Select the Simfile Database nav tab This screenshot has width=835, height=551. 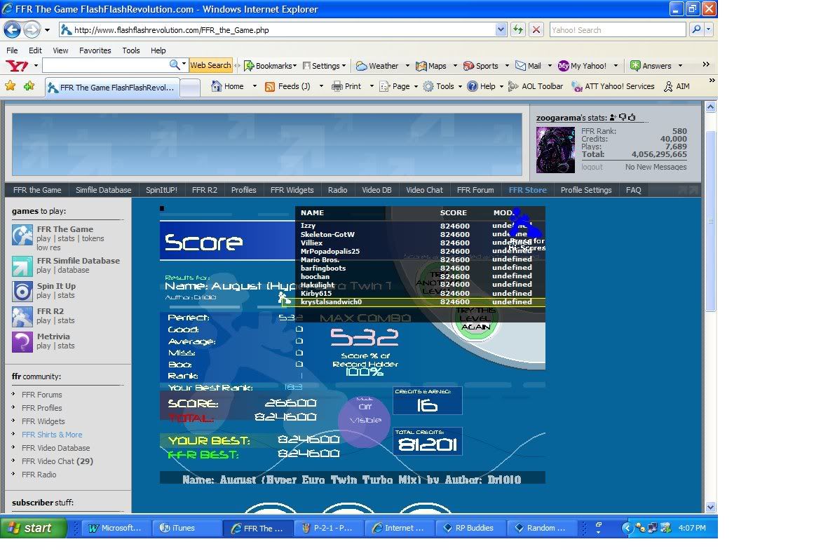(x=103, y=190)
